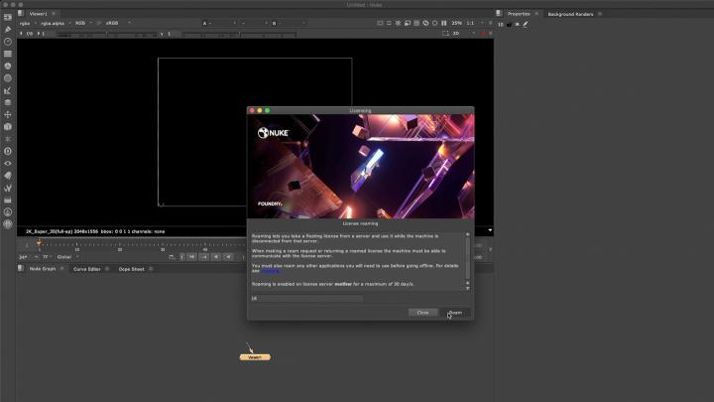This screenshot has width=714, height=402.
Task: Open the Merge nodes layers icon
Action: tap(8, 102)
